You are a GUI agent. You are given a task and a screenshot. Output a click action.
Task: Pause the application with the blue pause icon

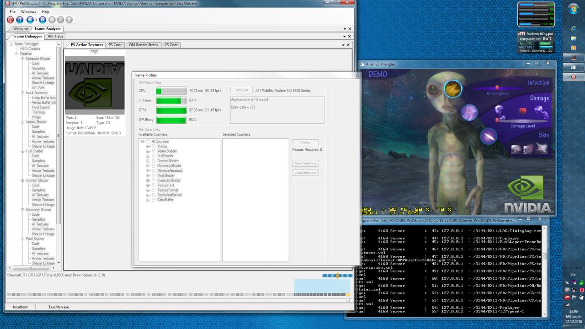pos(20,20)
